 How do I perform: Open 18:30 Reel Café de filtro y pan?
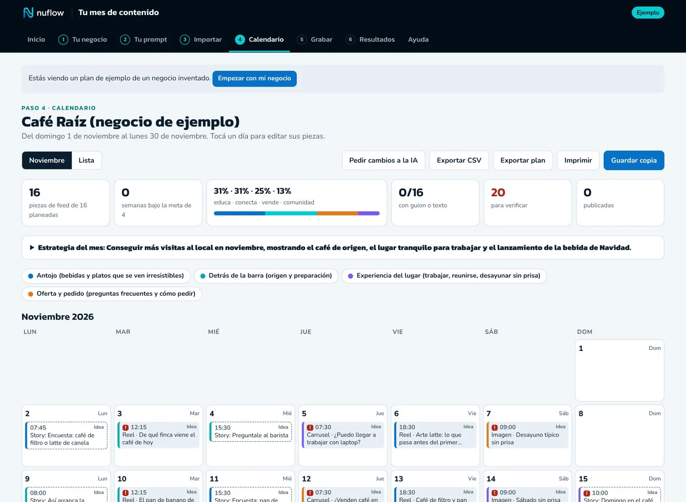tap(435, 495)
